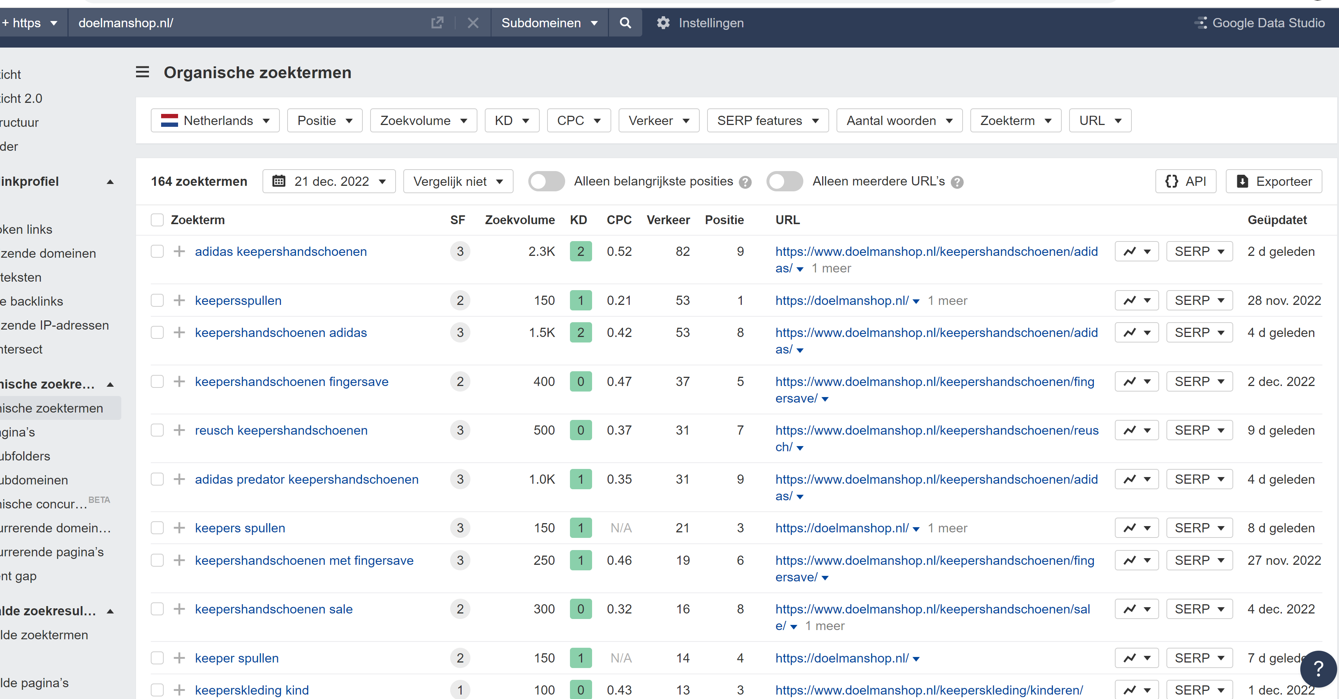
Task: Open the round help chat bubble
Action: [1318, 668]
